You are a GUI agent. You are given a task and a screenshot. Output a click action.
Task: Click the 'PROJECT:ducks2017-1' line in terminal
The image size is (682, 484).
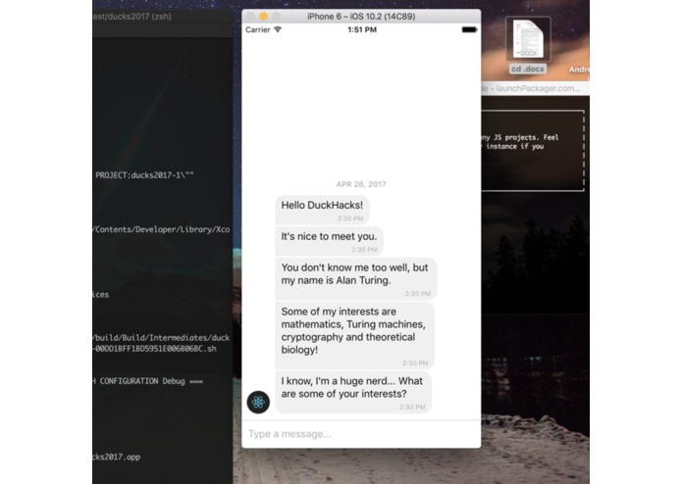(x=144, y=175)
